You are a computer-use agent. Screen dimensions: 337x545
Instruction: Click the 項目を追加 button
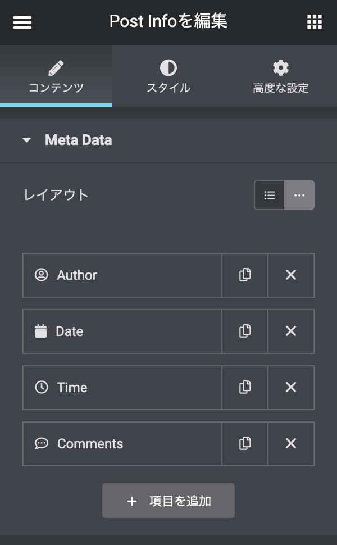(x=168, y=501)
